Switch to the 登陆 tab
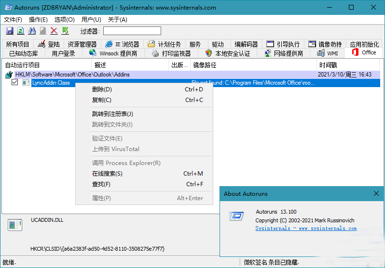 pyautogui.click(x=49, y=44)
